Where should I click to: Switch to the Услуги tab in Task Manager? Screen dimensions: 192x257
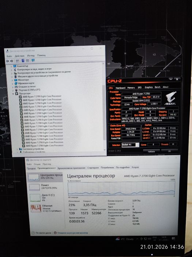[x=135, y=167]
